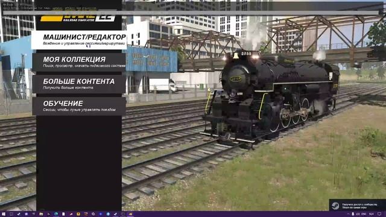Open Моя Коллекция menu entry
Screen dimensions: 386x217
click(79, 62)
